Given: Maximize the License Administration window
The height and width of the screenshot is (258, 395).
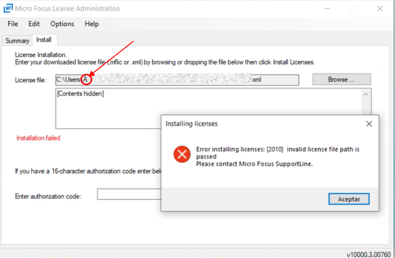Looking at the screenshot, I should click(x=353, y=9).
